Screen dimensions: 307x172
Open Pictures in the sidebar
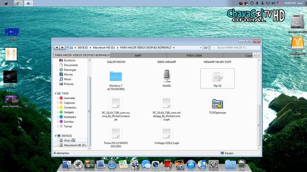click(67, 84)
